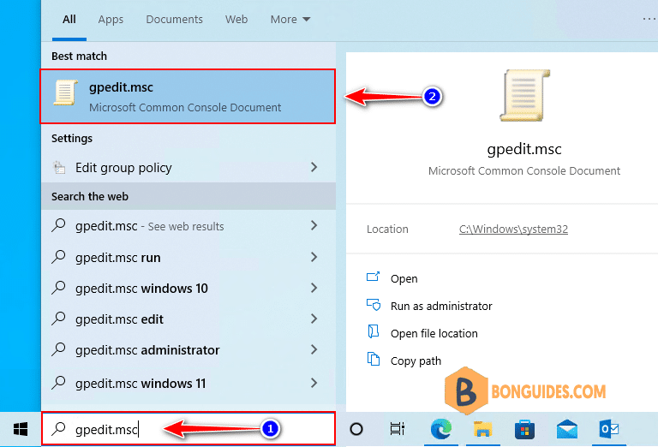Image resolution: width=658 pixels, height=447 pixels.
Task: Launch Outlook from the taskbar
Action: point(609,429)
